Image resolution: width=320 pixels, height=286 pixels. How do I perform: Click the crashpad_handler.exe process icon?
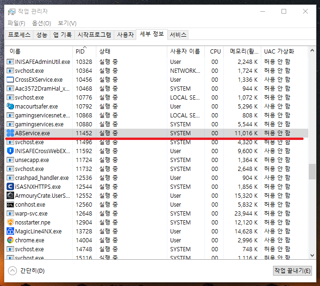coord(10,178)
